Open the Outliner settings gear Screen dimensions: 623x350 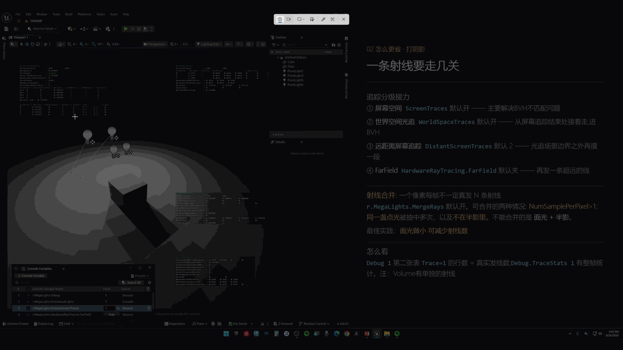click(339, 45)
